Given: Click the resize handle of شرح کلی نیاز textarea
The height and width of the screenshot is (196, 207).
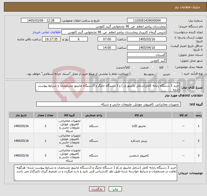Looking at the screenshot, I should (x=37, y=90).
